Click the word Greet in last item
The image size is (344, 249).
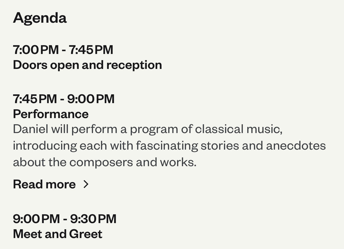click(x=86, y=234)
